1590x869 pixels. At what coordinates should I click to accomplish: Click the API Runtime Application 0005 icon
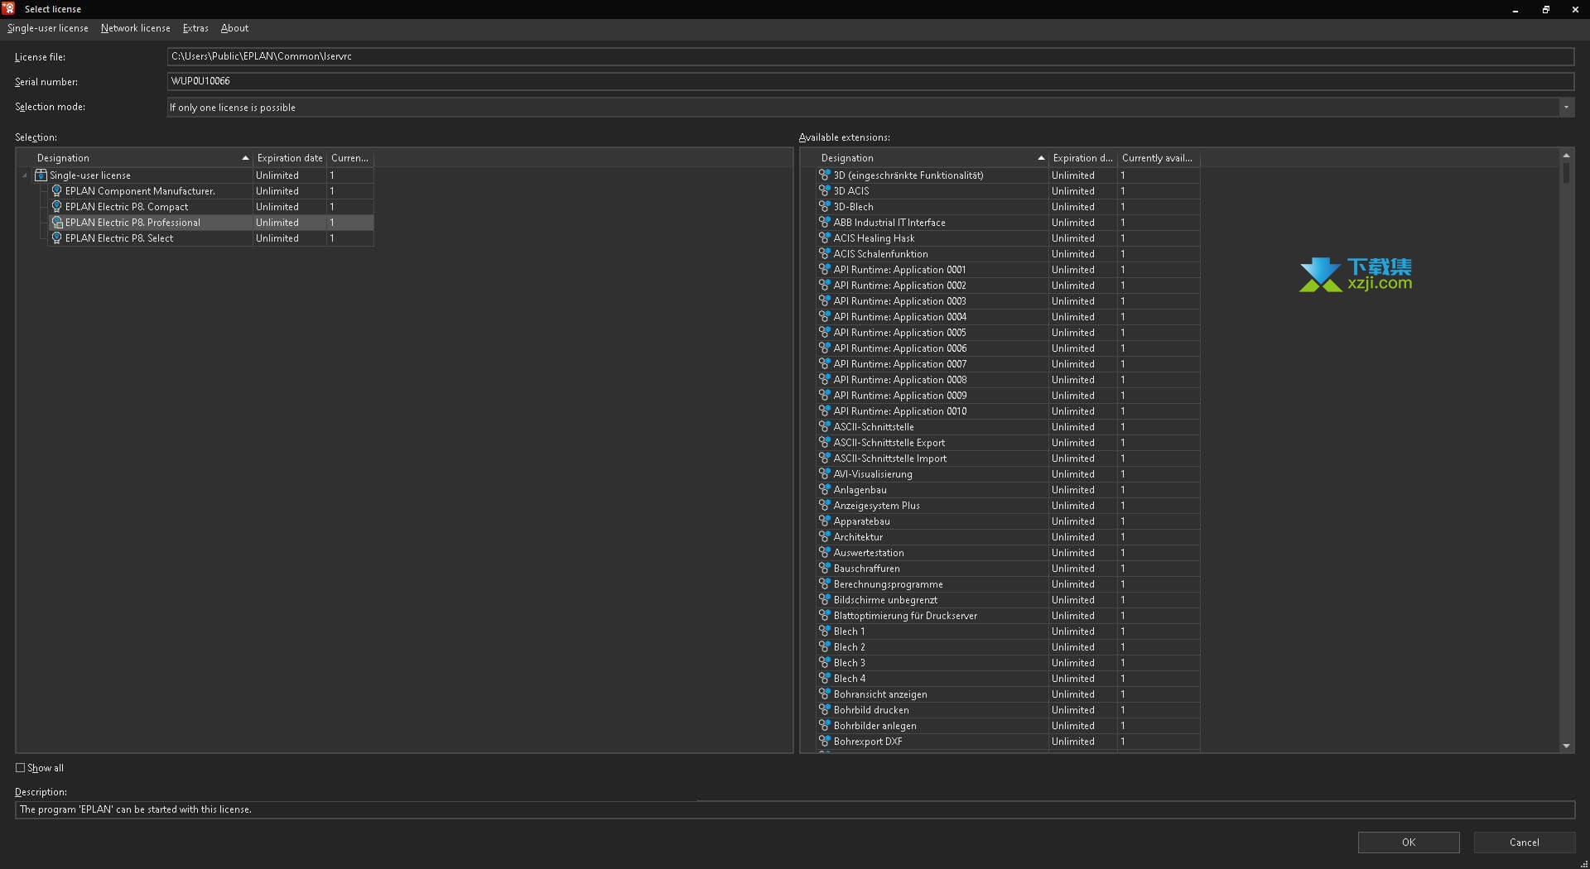tap(824, 333)
